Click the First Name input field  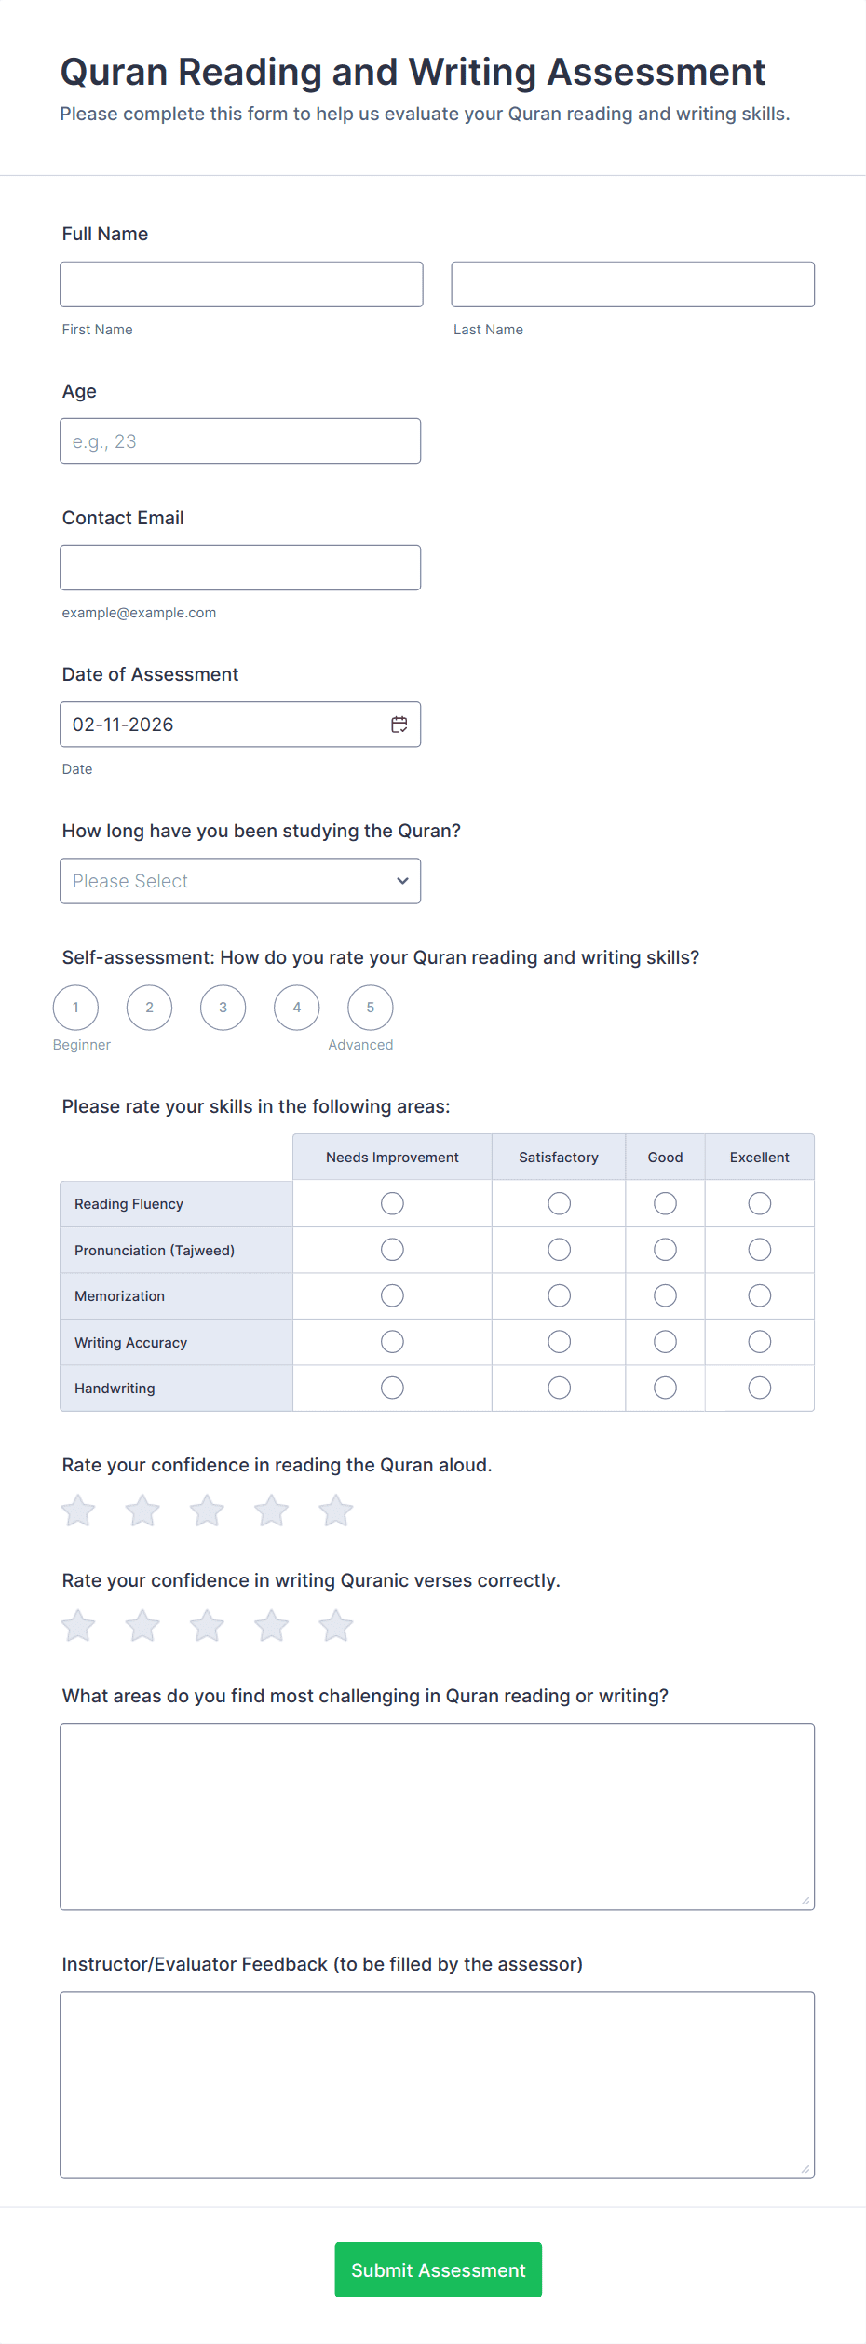pyautogui.click(x=241, y=285)
